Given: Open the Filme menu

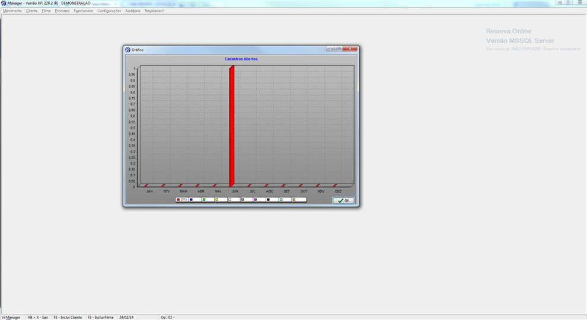Looking at the screenshot, I should [46, 11].
